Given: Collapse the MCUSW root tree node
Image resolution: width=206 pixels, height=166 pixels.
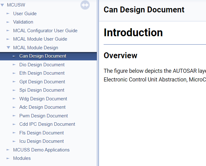Looking at the screenshot, I should point(2,5).
